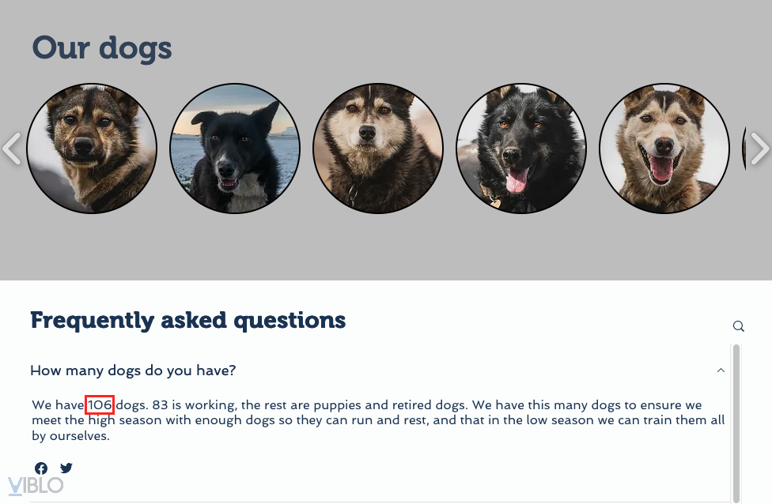Screen dimensions: 772x504
Task: Click the FAQ list vertical scrollbar
Action: coord(736,419)
